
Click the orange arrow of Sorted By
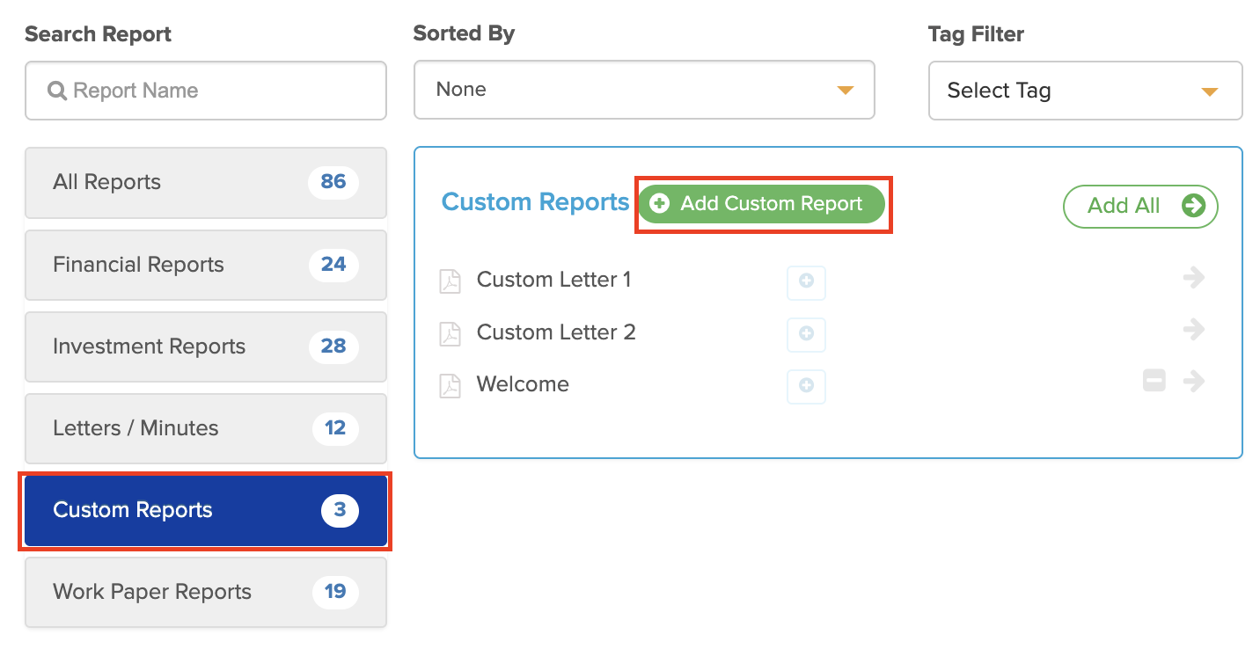845,91
